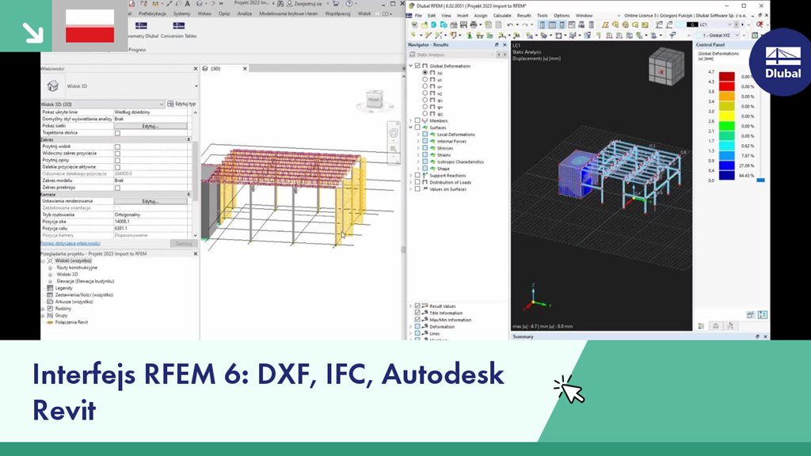Image resolution: width=811 pixels, height=456 pixels.
Task: Open the Insert menu in RFEM
Action: tap(463, 16)
